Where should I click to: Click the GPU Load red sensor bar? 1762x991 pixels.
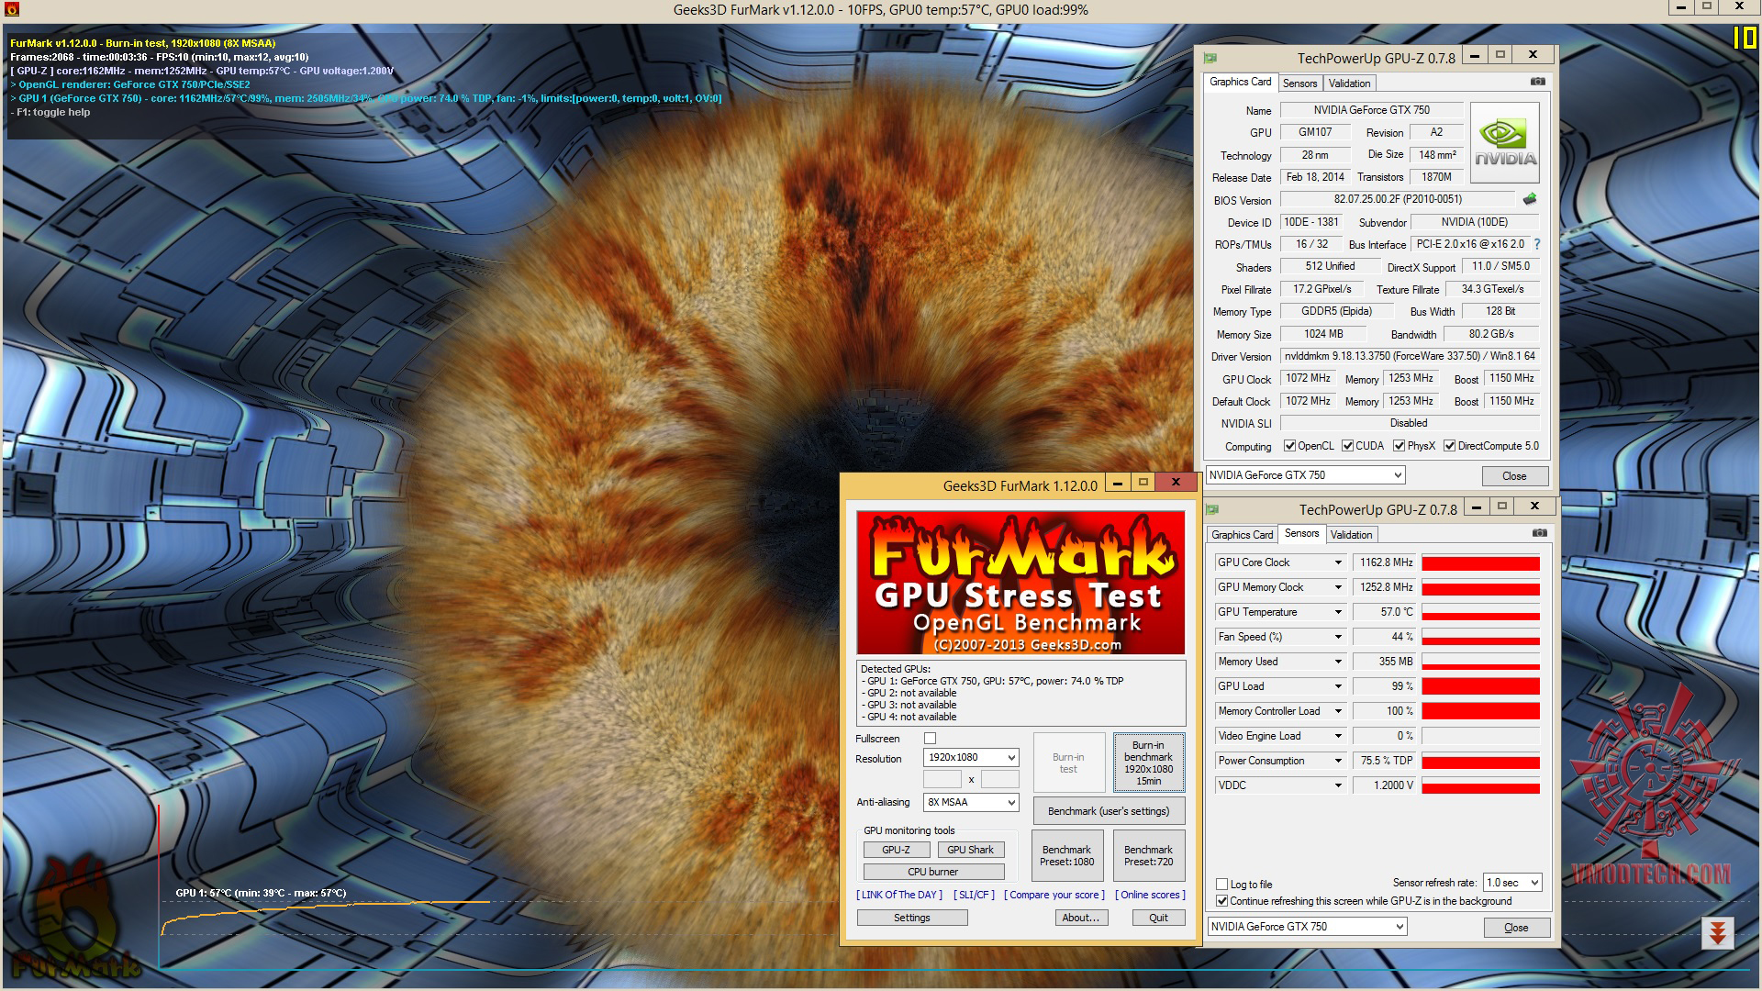click(1480, 686)
